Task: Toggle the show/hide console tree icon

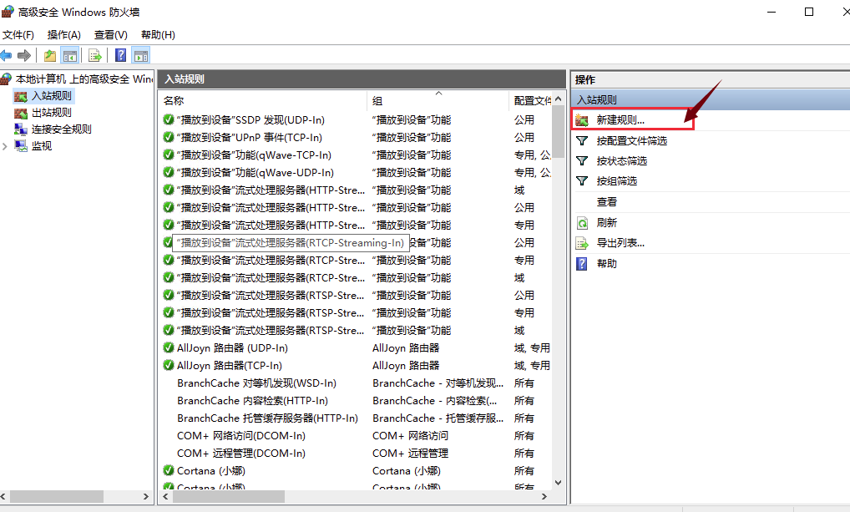Action: coord(70,56)
